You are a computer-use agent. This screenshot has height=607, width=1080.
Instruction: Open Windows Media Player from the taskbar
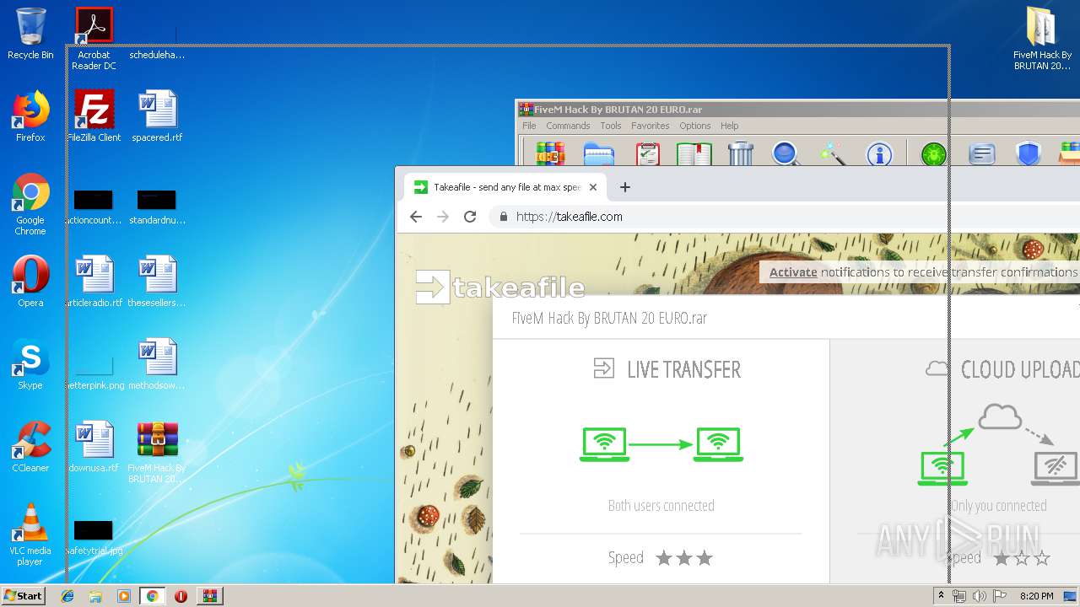124,596
